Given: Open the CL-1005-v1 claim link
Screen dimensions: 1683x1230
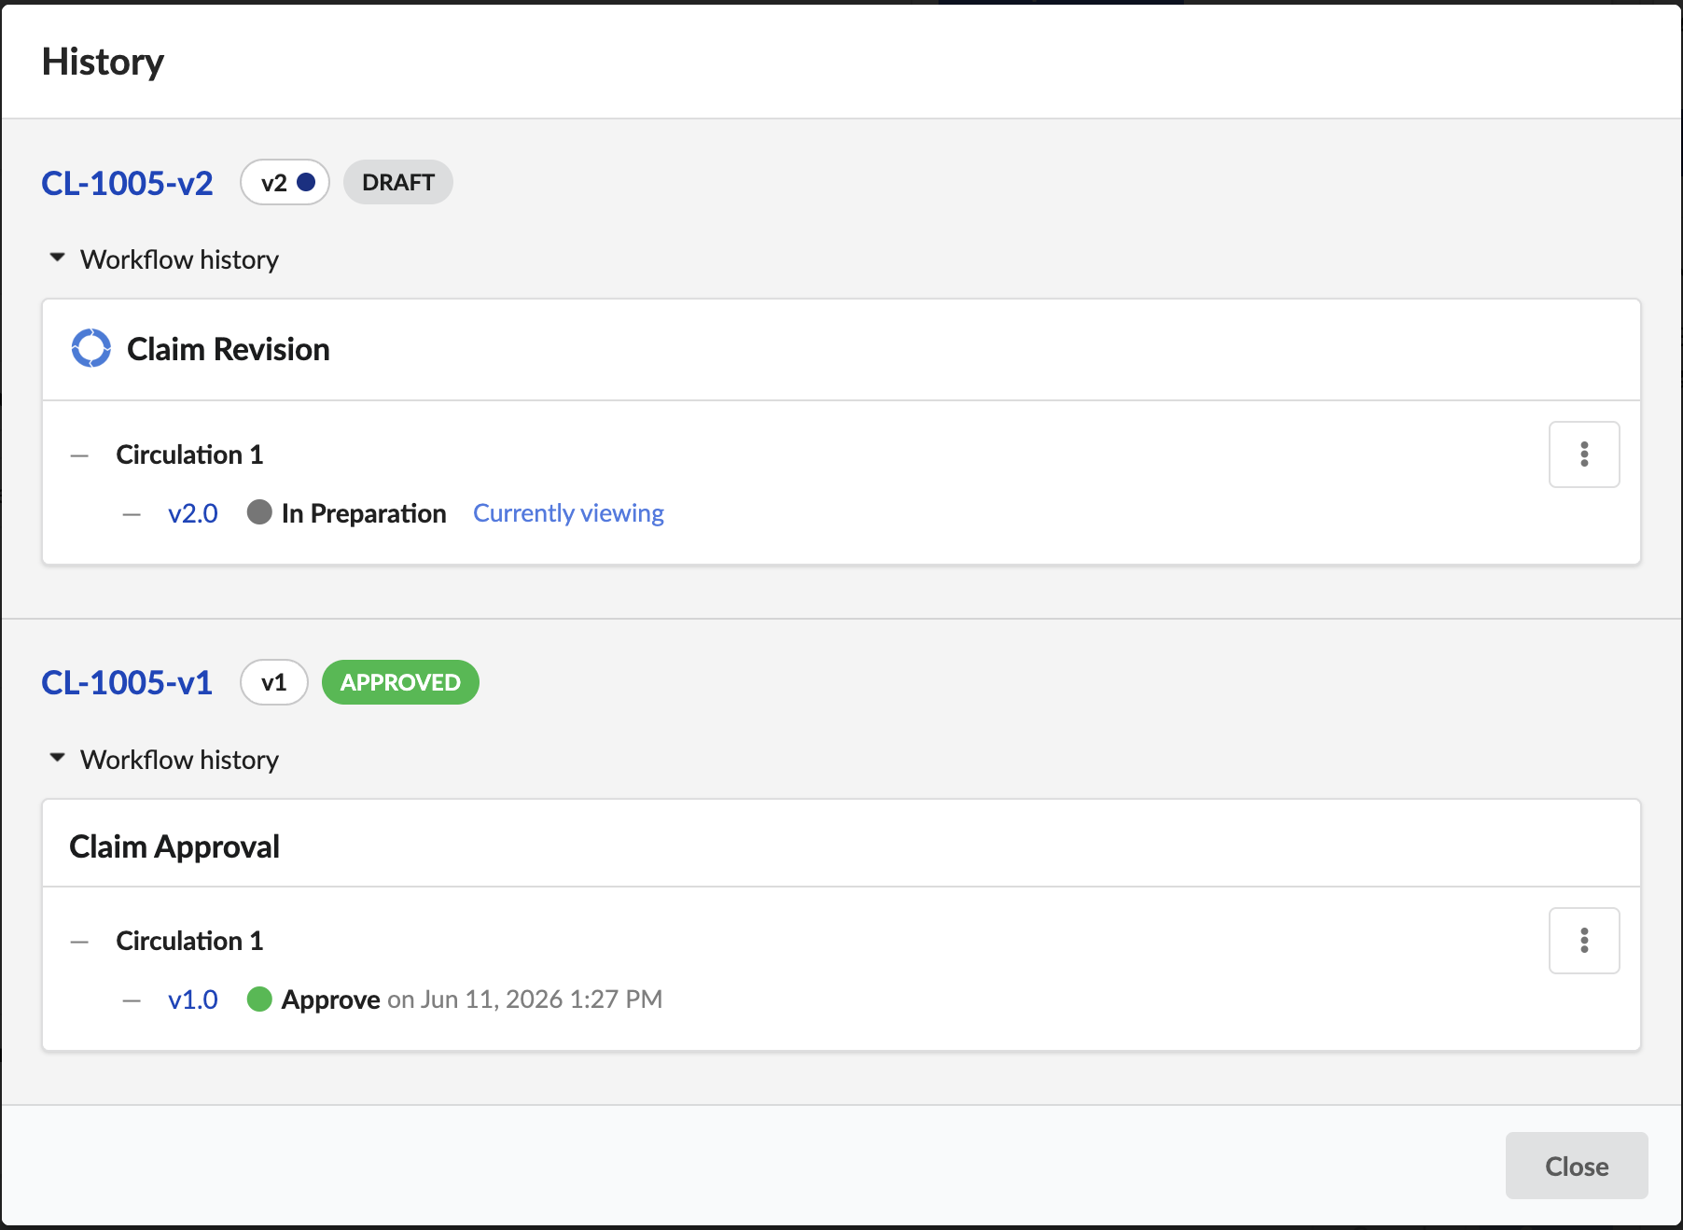Looking at the screenshot, I should (127, 683).
